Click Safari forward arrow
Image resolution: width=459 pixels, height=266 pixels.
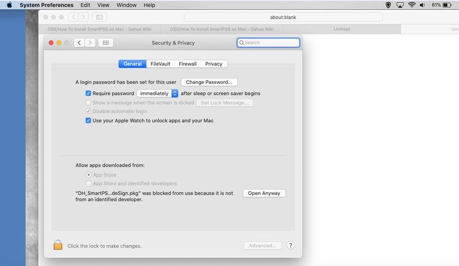coord(84,17)
